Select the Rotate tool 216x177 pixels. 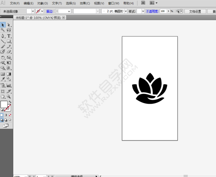click(x=3, y=58)
